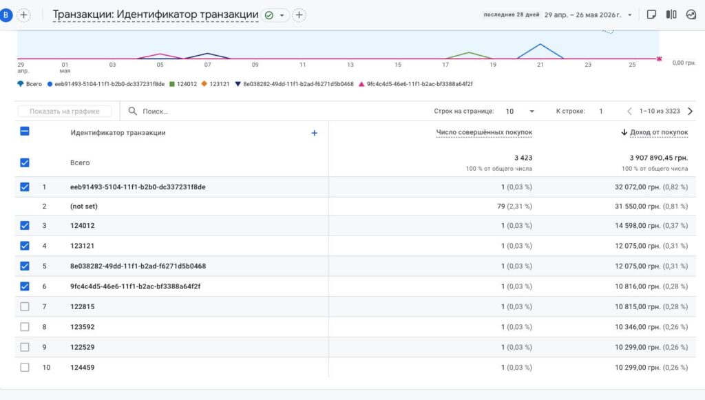Screen dimensions: 705x400
Task: Click the 124012 green legend swatch
Action: point(171,84)
